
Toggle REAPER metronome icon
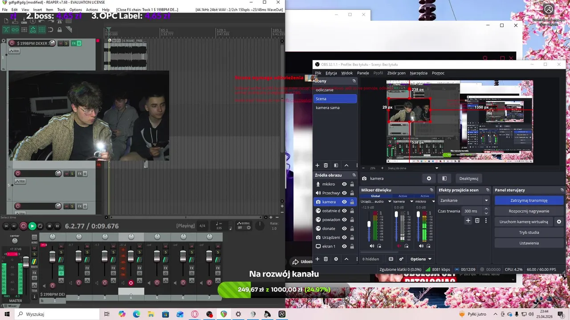tap(60, 21)
